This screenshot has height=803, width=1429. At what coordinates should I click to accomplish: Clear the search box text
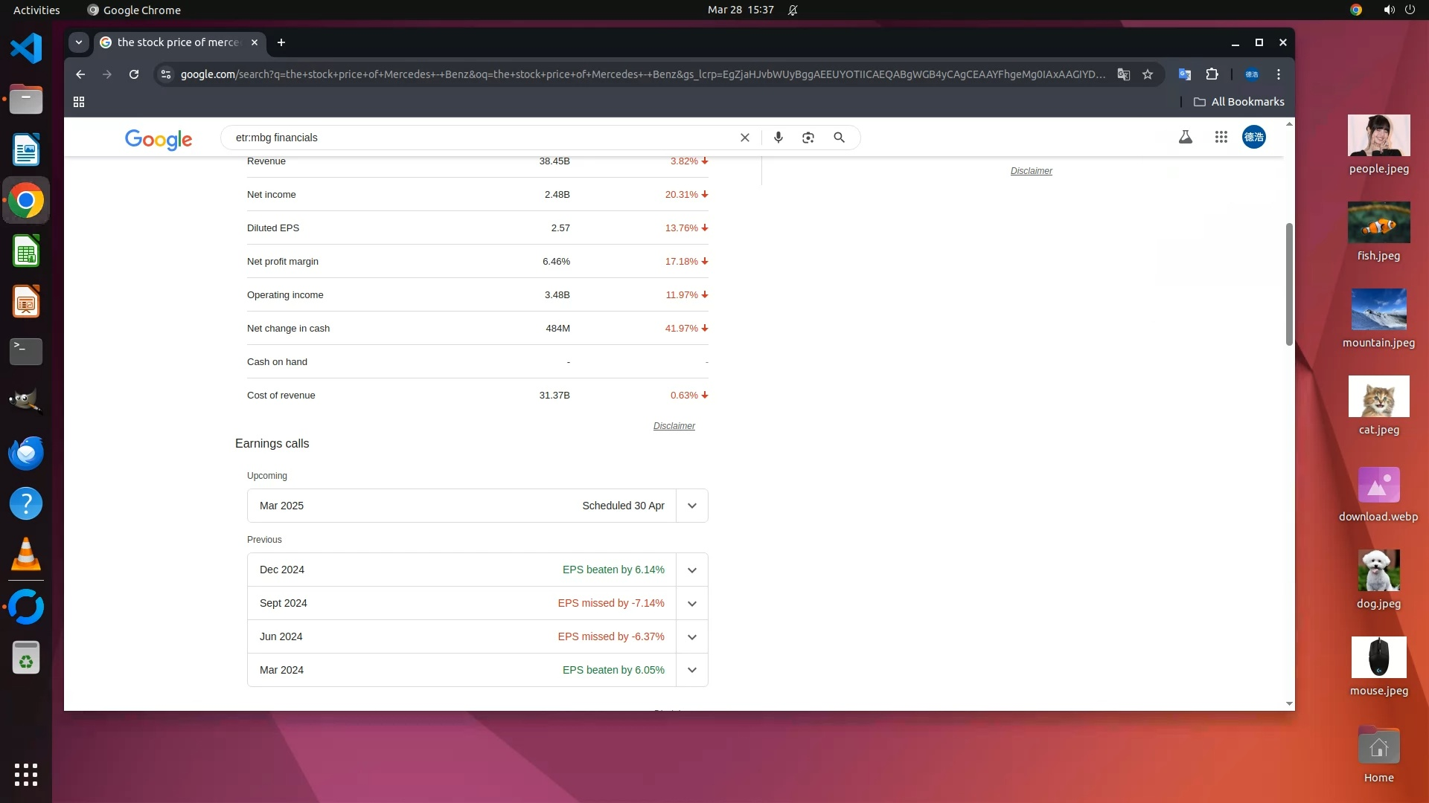[744, 138]
